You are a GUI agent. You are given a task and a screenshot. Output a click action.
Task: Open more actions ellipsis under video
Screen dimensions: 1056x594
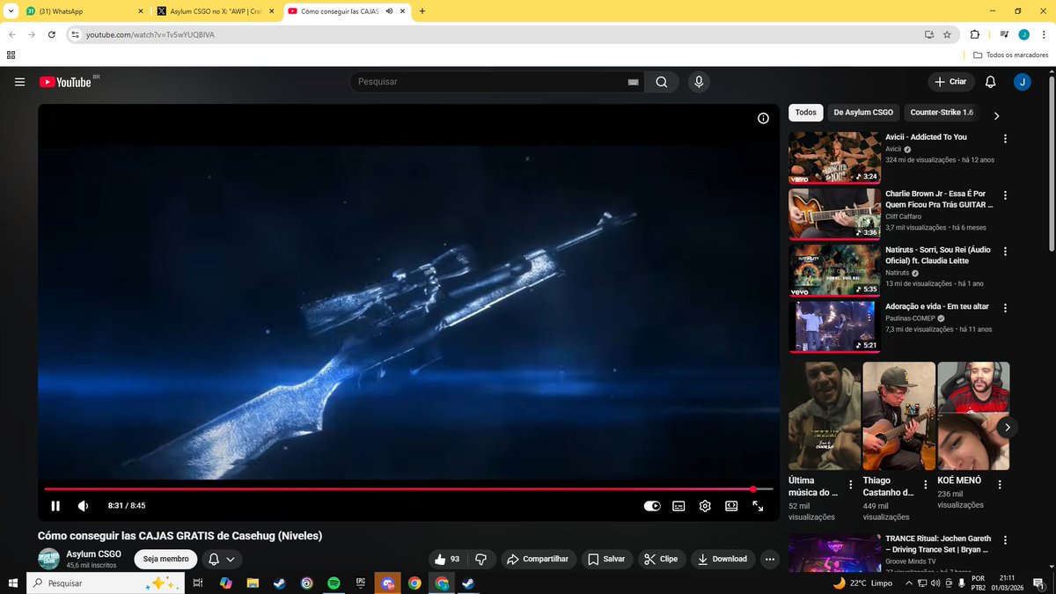click(x=770, y=559)
